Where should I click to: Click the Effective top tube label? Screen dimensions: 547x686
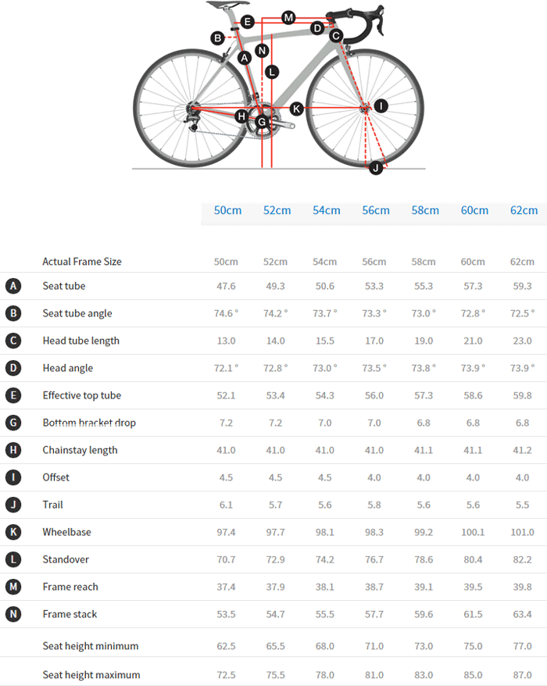coord(82,395)
